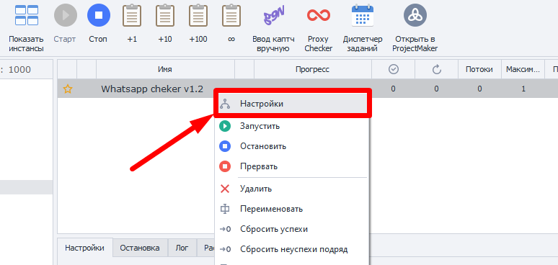Sort by the success checkmark column header
This screenshot has width=558, height=265.
point(393,69)
